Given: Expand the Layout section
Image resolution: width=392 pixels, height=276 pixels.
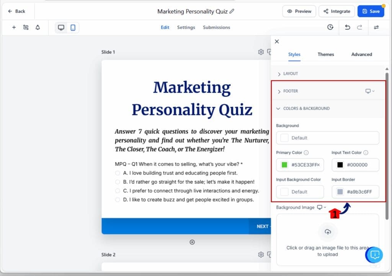Looking at the screenshot, I should pos(291,74).
